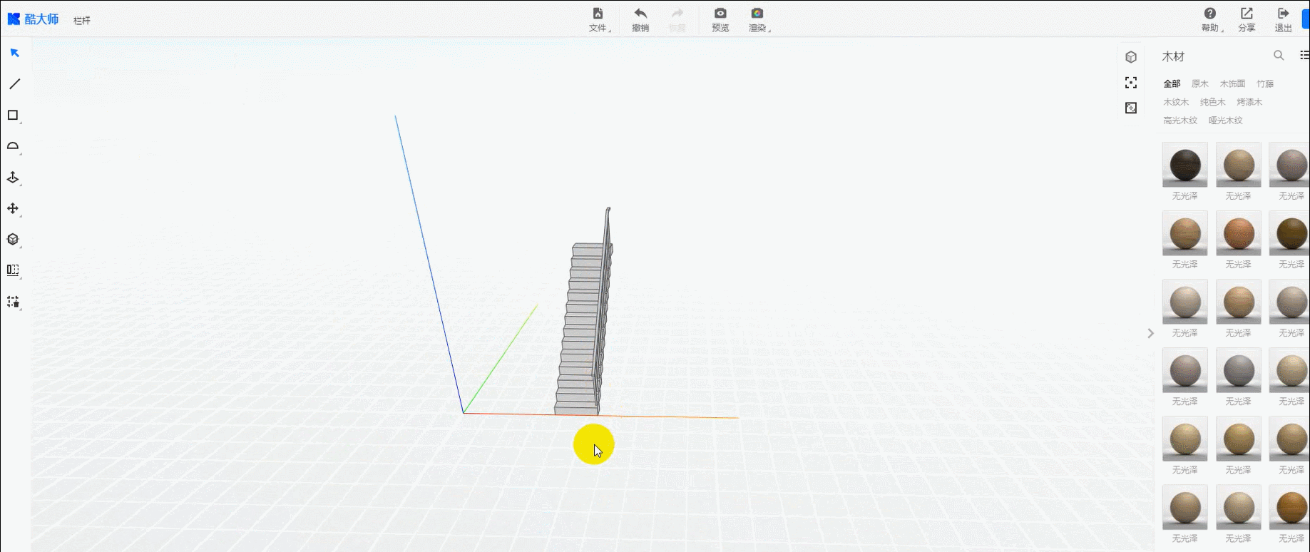1310x552 pixels.
Task: Select the arc drawing tool
Action: coord(13,146)
